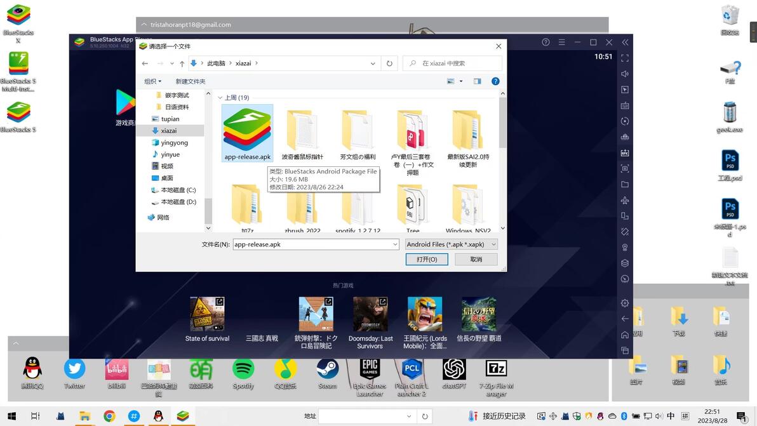Click BlueStacks back arrow in sidebar
The image size is (757, 426).
point(625,319)
